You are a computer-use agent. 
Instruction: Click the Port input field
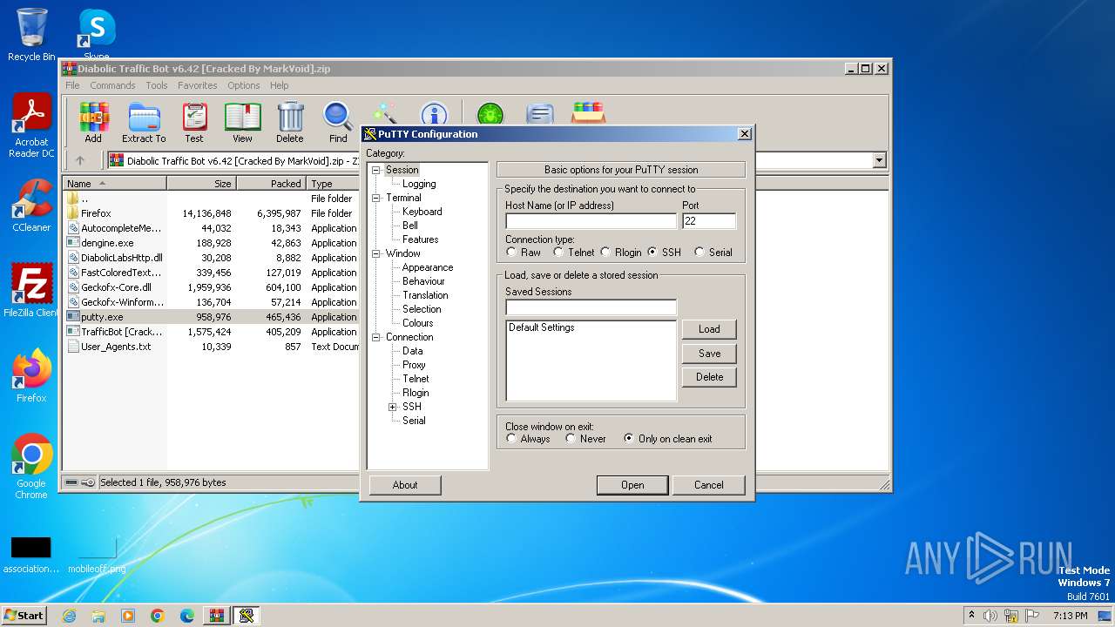709,221
